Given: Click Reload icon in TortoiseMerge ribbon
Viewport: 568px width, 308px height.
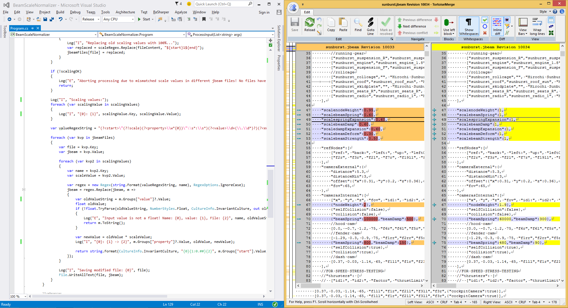Looking at the screenshot, I should 309,25.
